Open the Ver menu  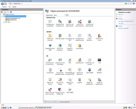pos(10,7)
